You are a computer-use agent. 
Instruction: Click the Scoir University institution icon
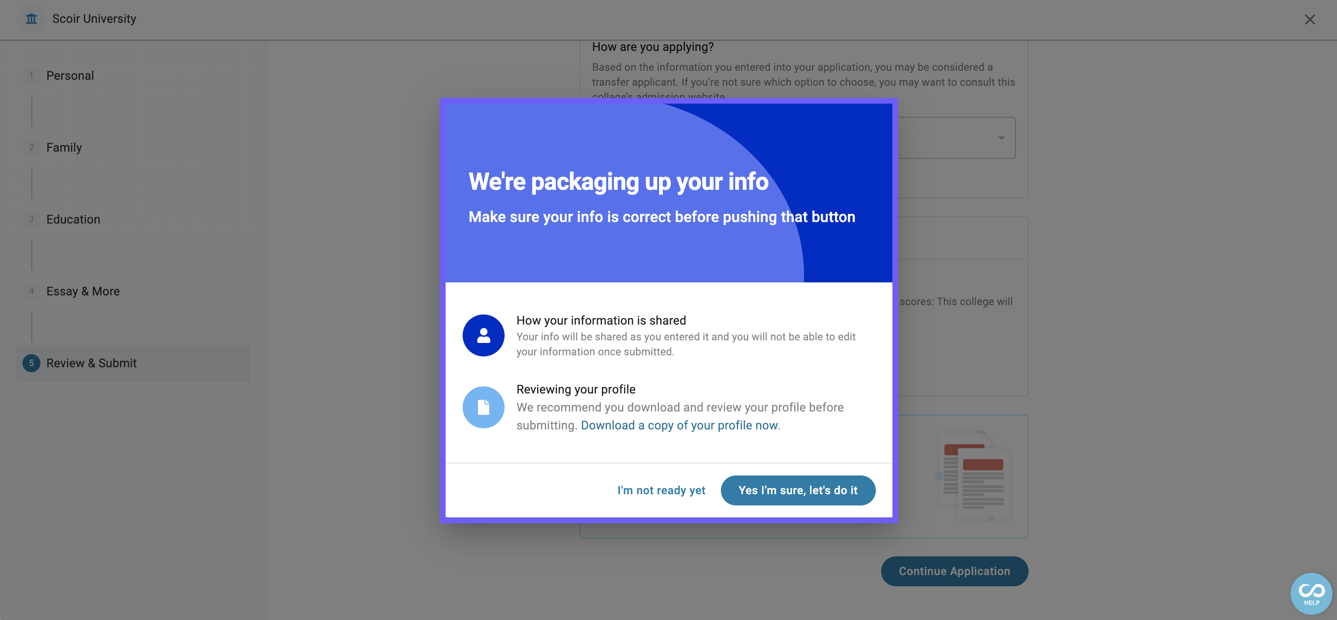click(32, 19)
